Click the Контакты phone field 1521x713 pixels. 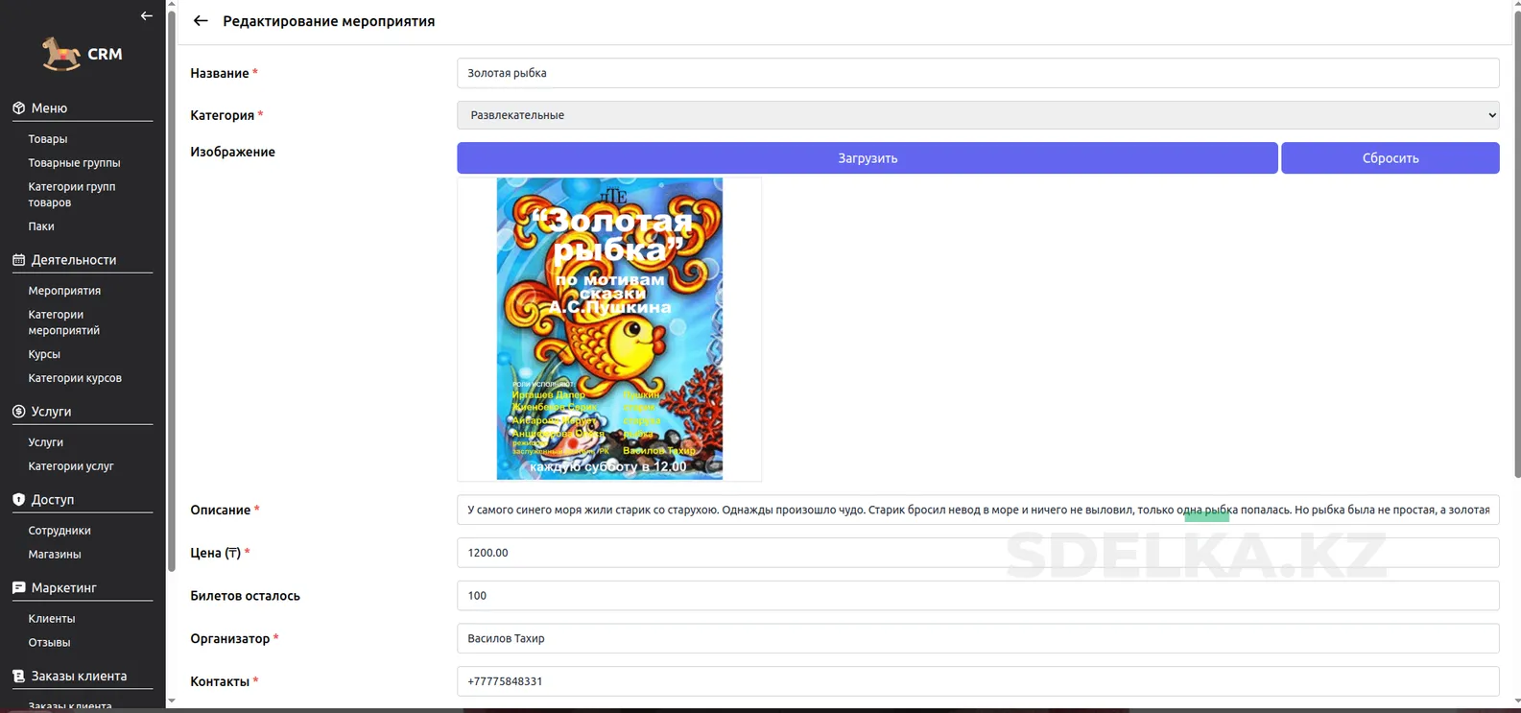point(978,681)
